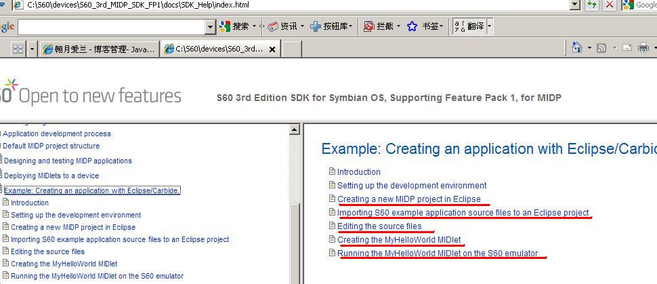Image resolution: width=657 pixels, height=284 pixels.
Task: Click the navigation pane scroll up arrow
Action: (295, 129)
